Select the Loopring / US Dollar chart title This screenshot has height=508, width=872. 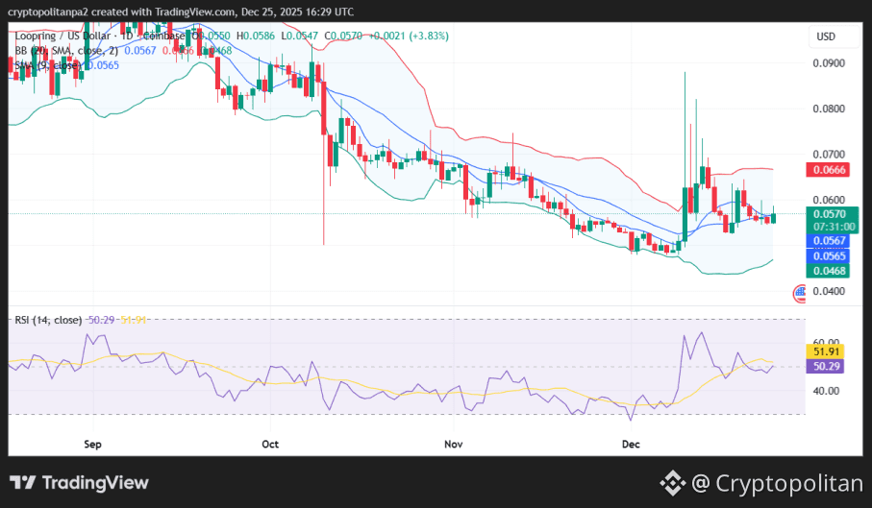[x=62, y=36]
